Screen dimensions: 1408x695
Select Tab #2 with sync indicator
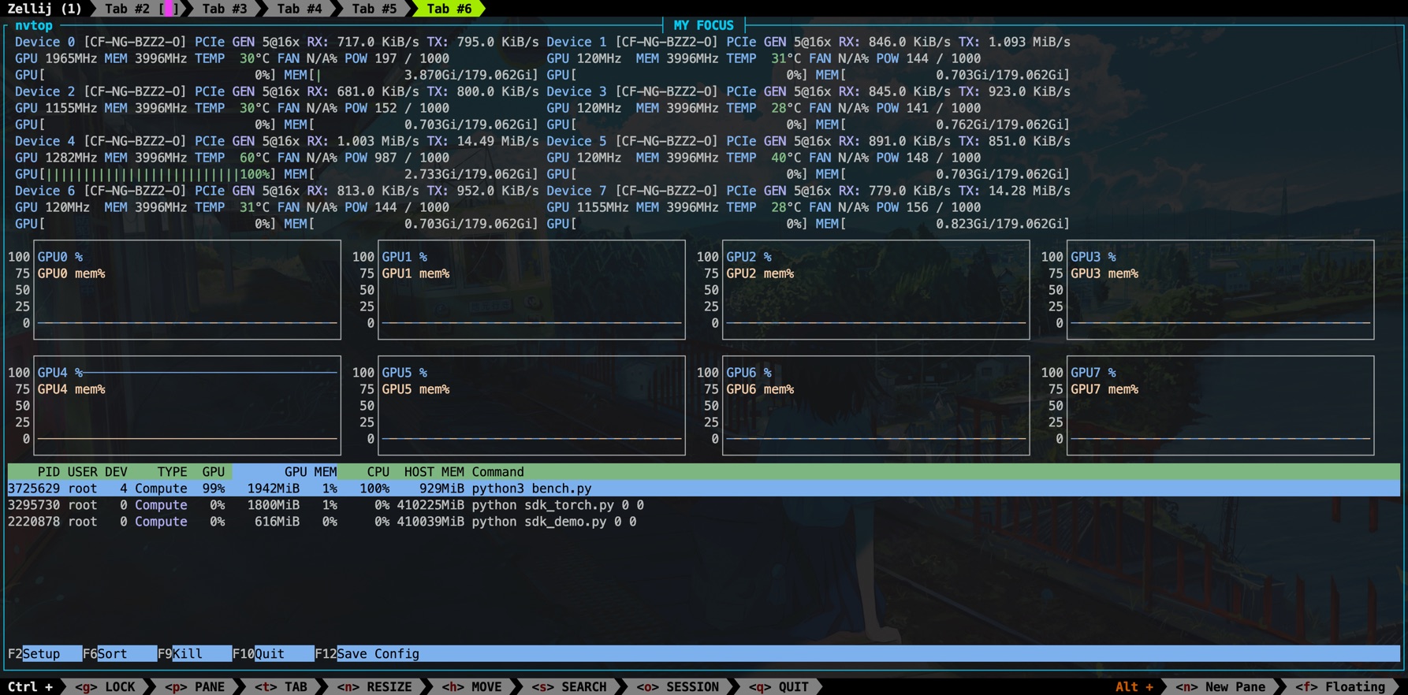(x=140, y=9)
